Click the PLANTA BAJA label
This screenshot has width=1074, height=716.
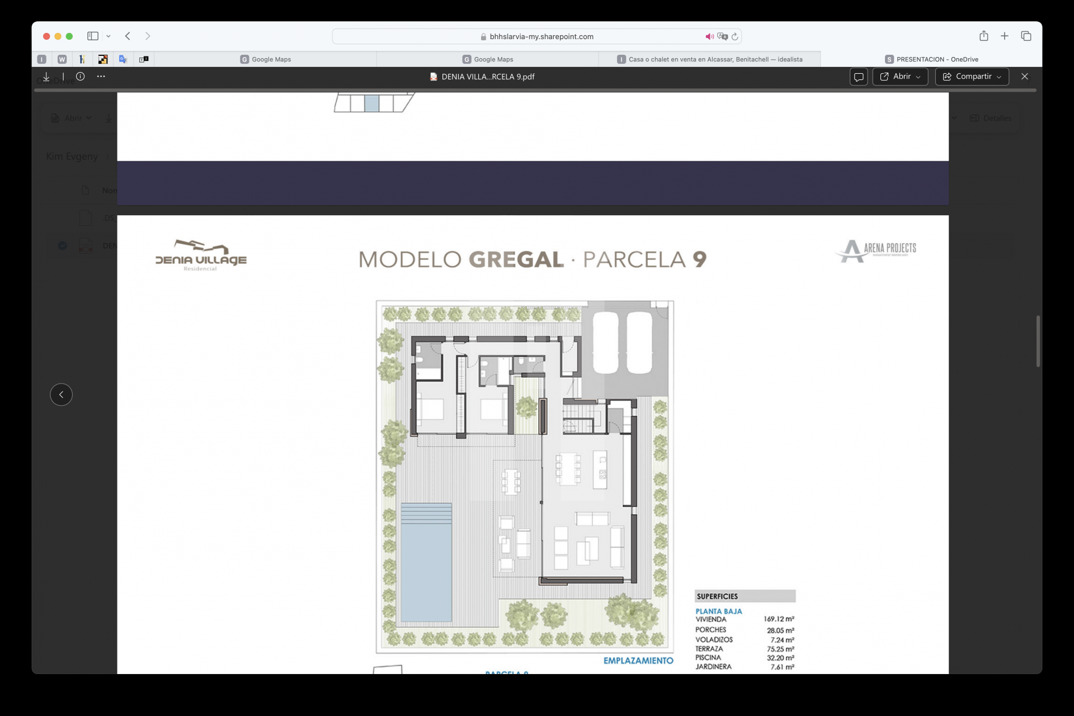point(719,611)
